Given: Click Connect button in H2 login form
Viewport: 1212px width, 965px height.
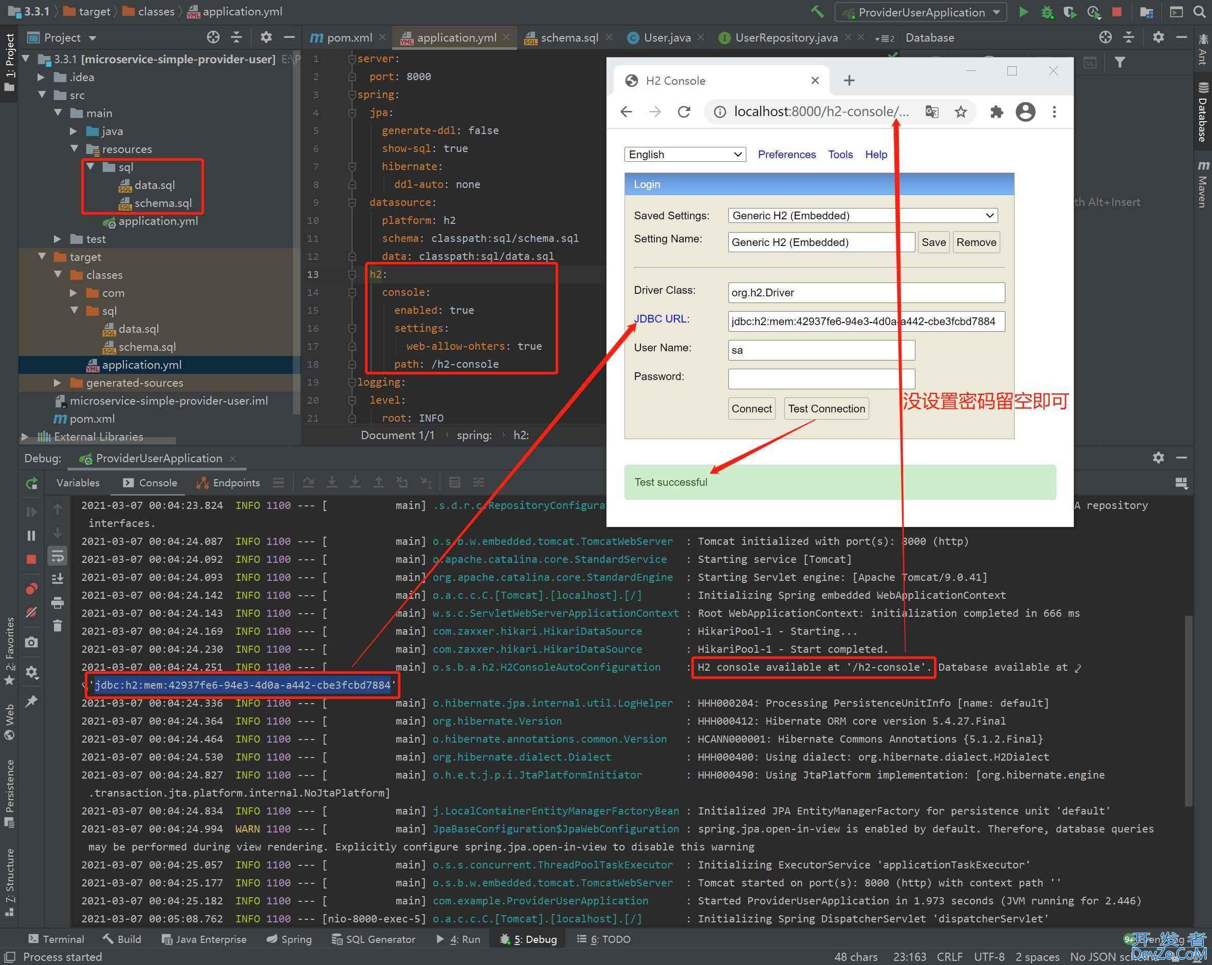Looking at the screenshot, I should [x=750, y=409].
